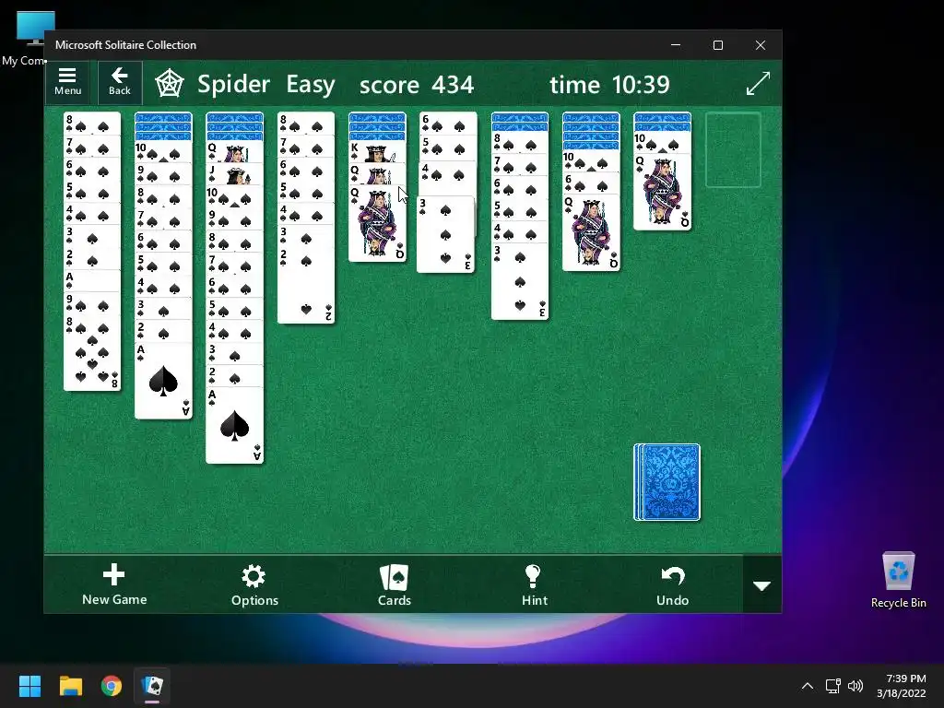Image resolution: width=944 pixels, height=708 pixels.
Task: Select the 3 of spades ending the sixth column
Action: pyautogui.click(x=446, y=235)
